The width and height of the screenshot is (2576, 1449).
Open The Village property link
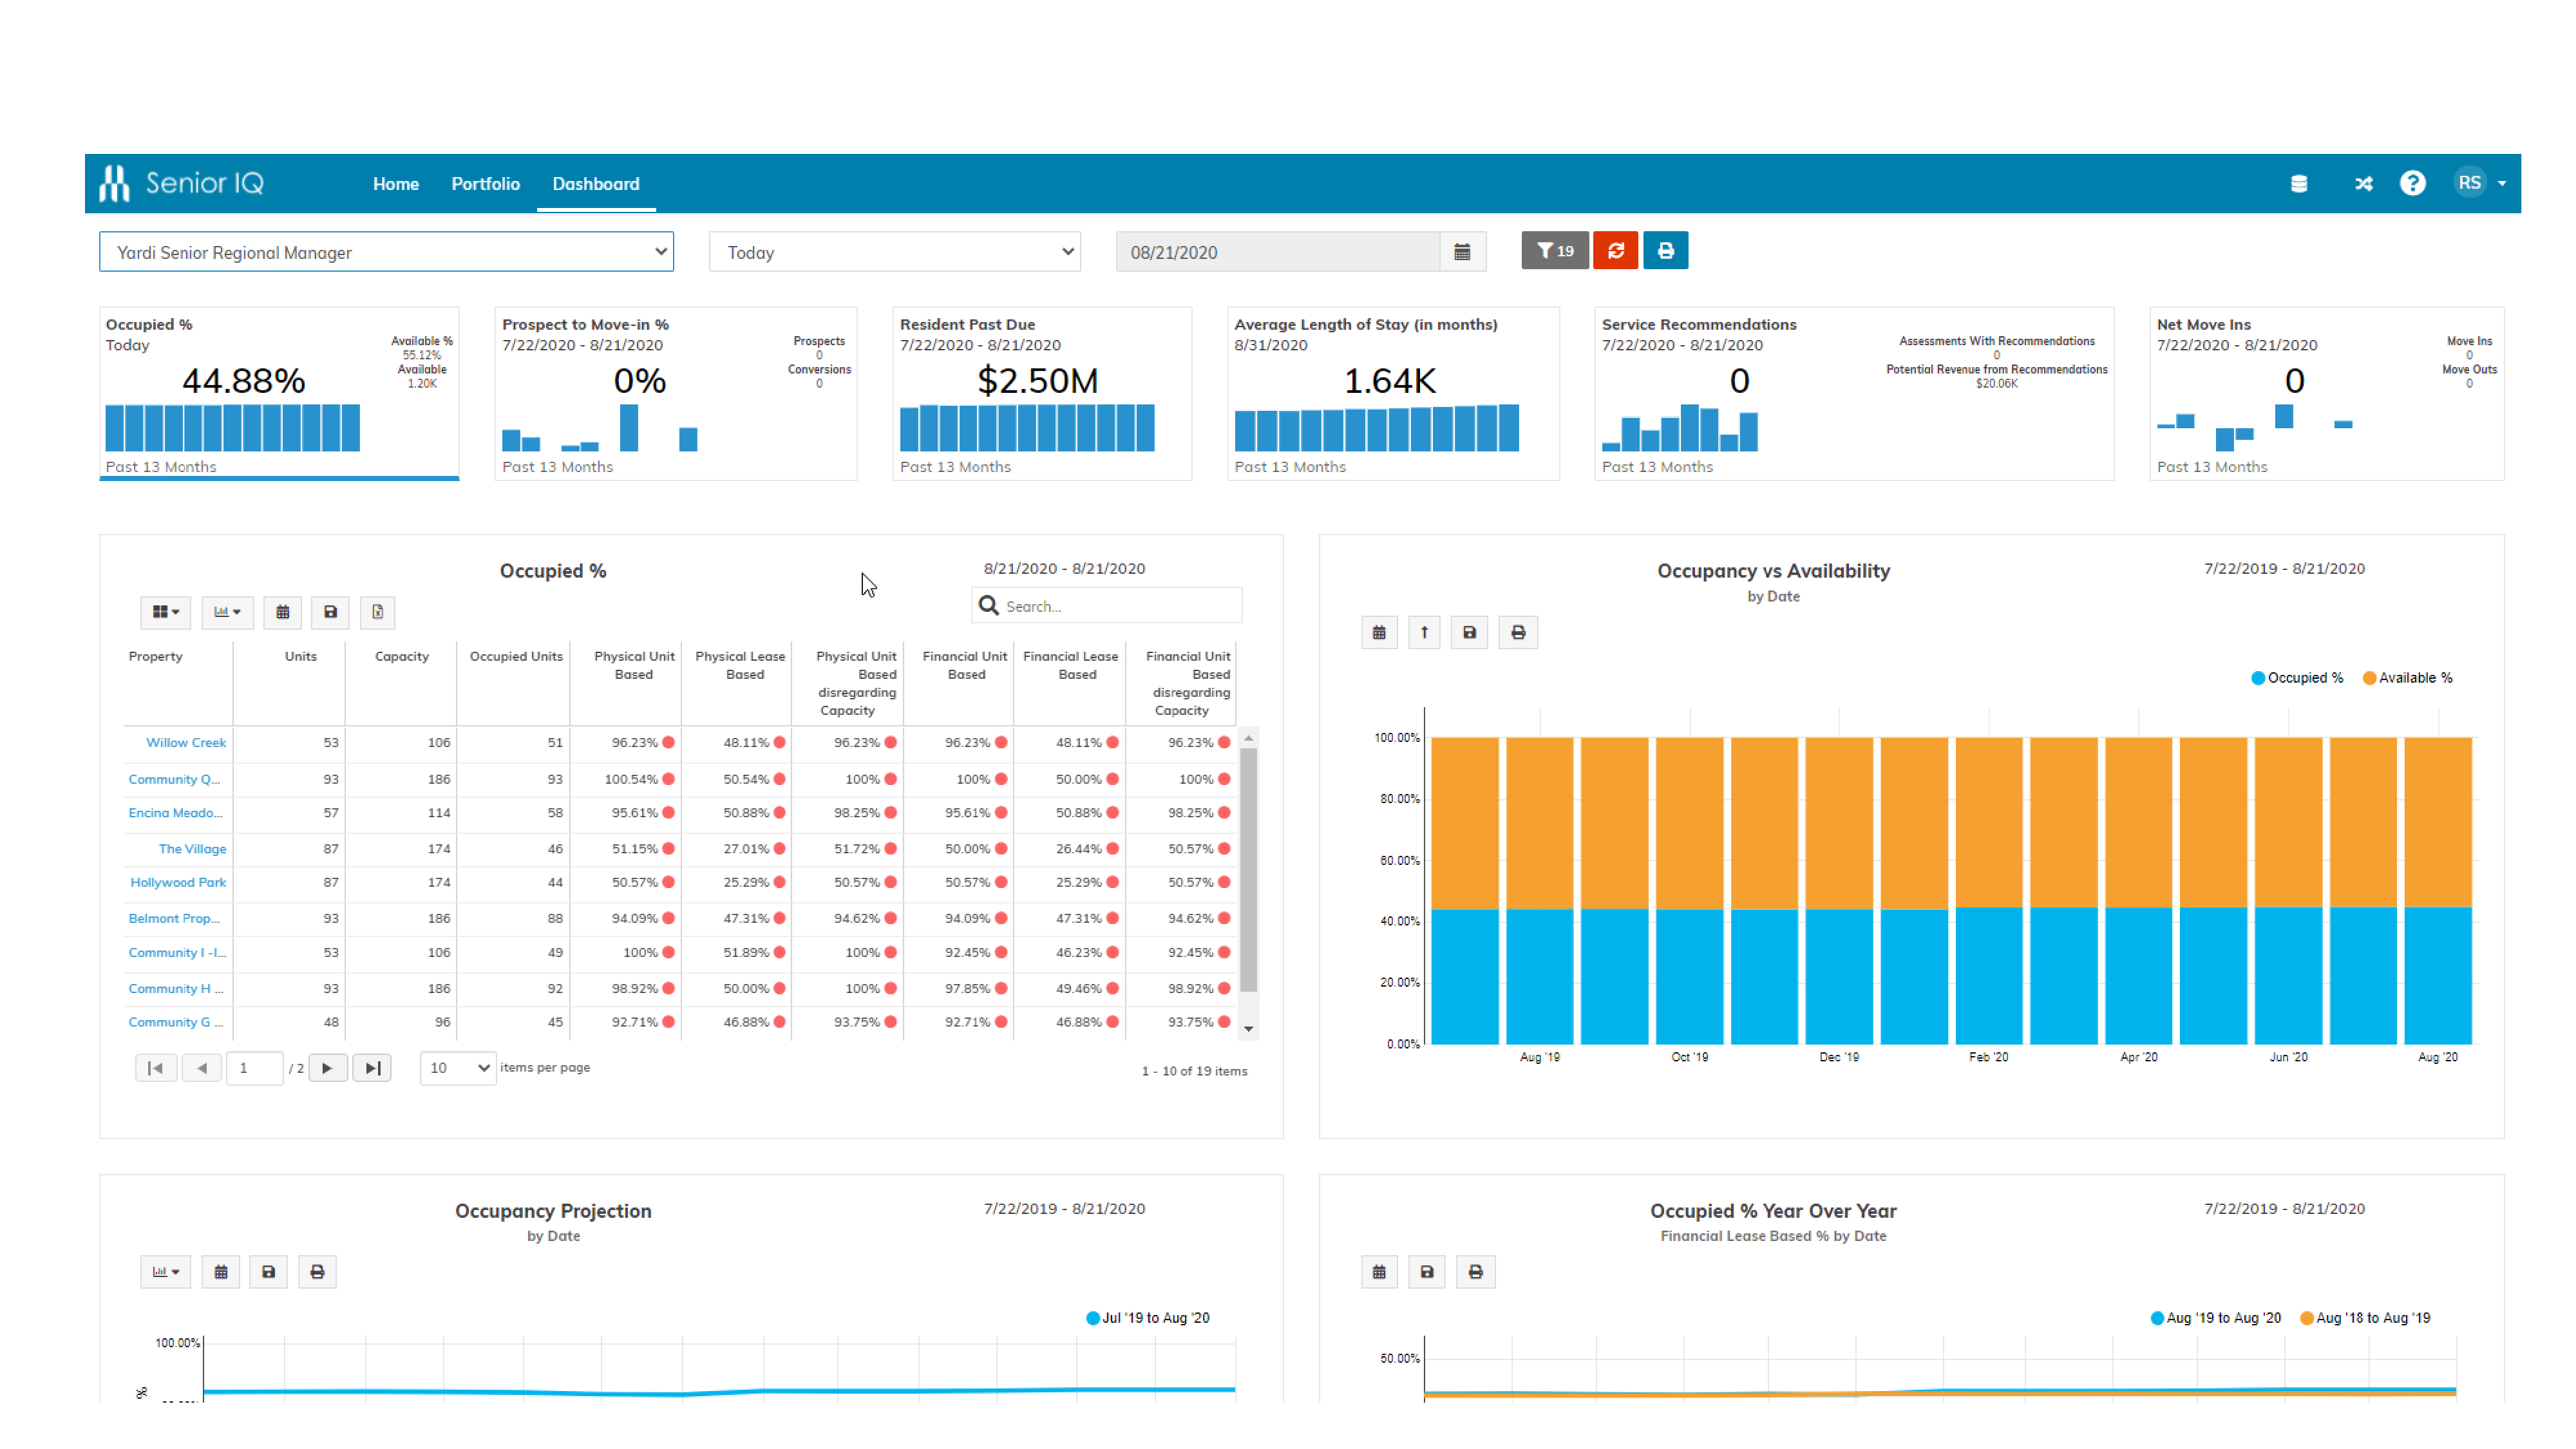click(x=192, y=849)
